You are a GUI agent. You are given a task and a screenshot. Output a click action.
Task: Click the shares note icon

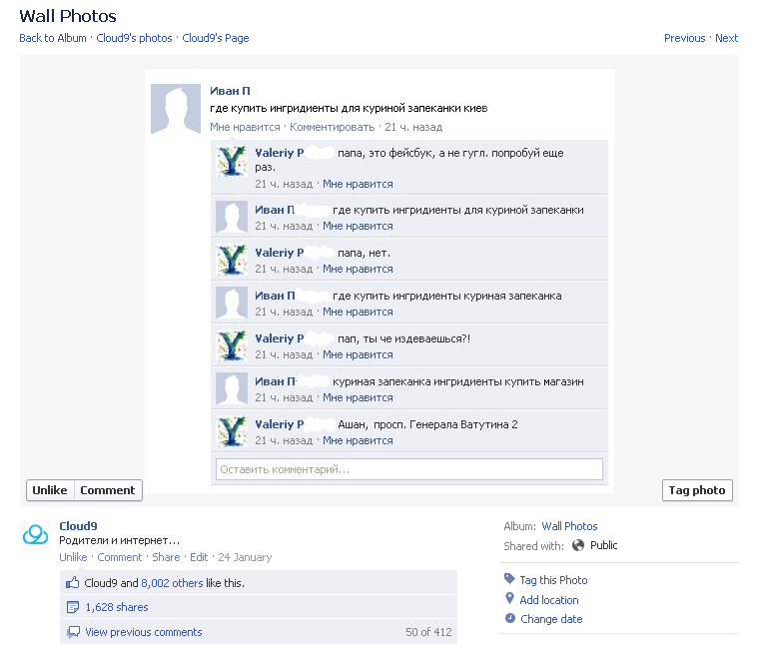(72, 607)
